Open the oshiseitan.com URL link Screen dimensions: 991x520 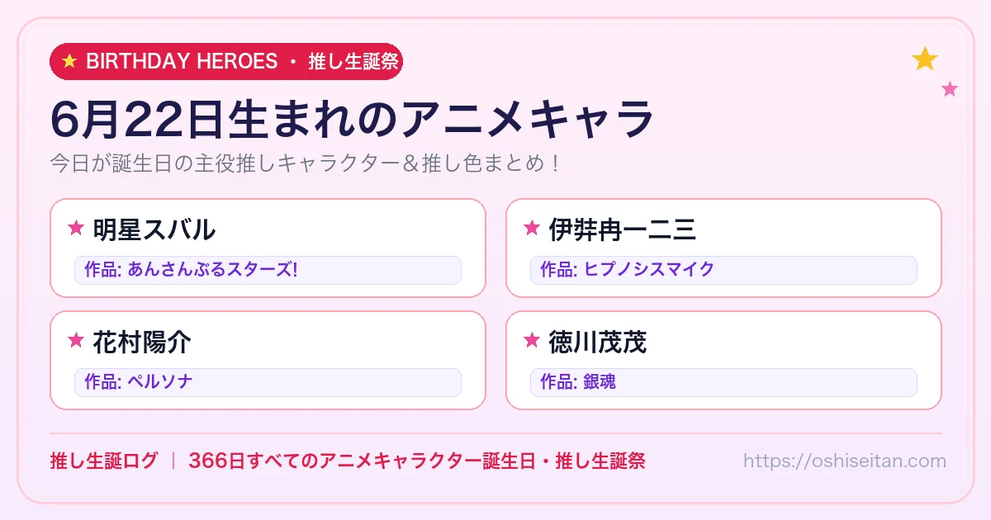[x=845, y=461]
